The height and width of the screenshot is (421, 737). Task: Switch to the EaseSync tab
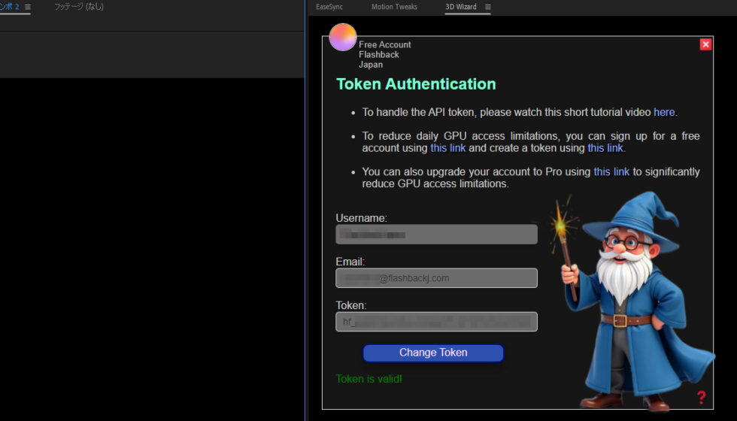(x=329, y=7)
